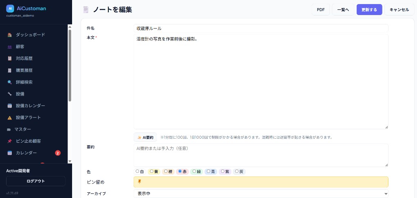Click the Dashboard house icon
This screenshot has width=417, height=198.
10,35
